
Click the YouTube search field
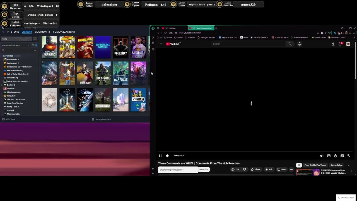[248, 44]
